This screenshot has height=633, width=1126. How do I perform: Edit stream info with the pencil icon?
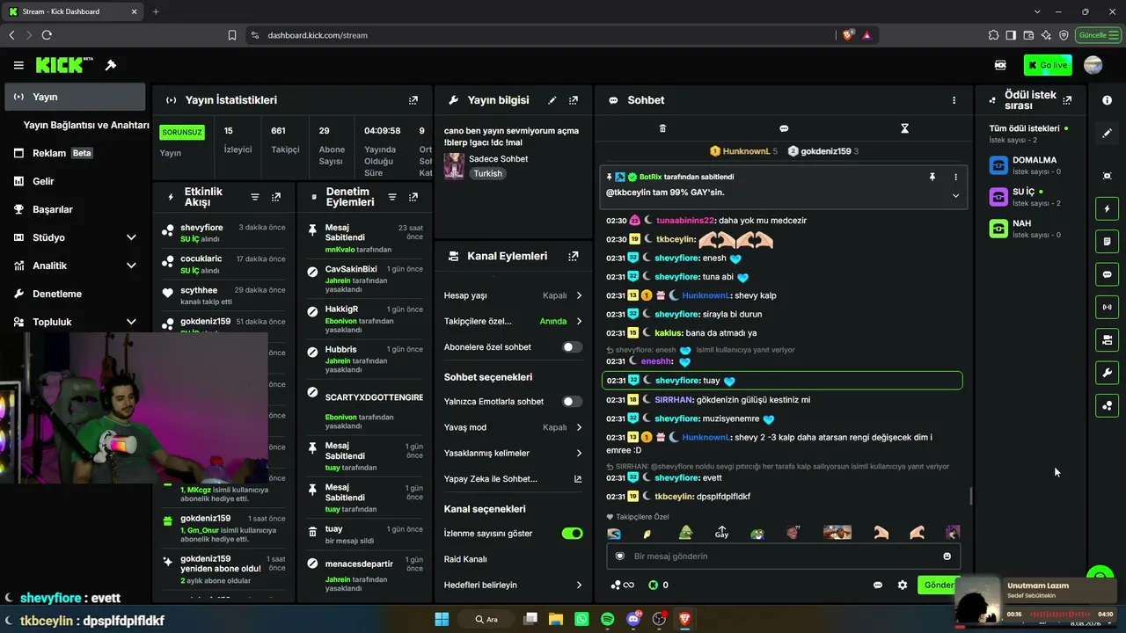click(552, 100)
